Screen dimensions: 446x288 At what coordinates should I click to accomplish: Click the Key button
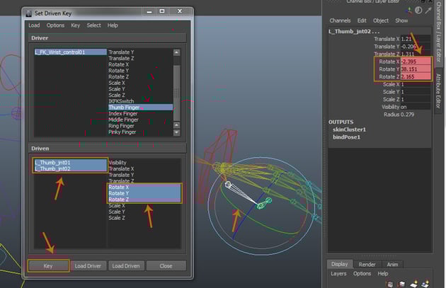click(48, 266)
